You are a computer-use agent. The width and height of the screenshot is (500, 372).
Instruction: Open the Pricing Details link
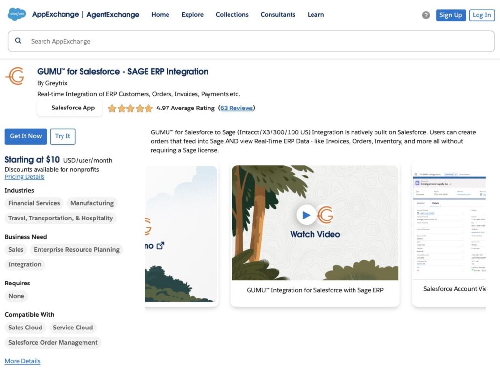tap(24, 176)
